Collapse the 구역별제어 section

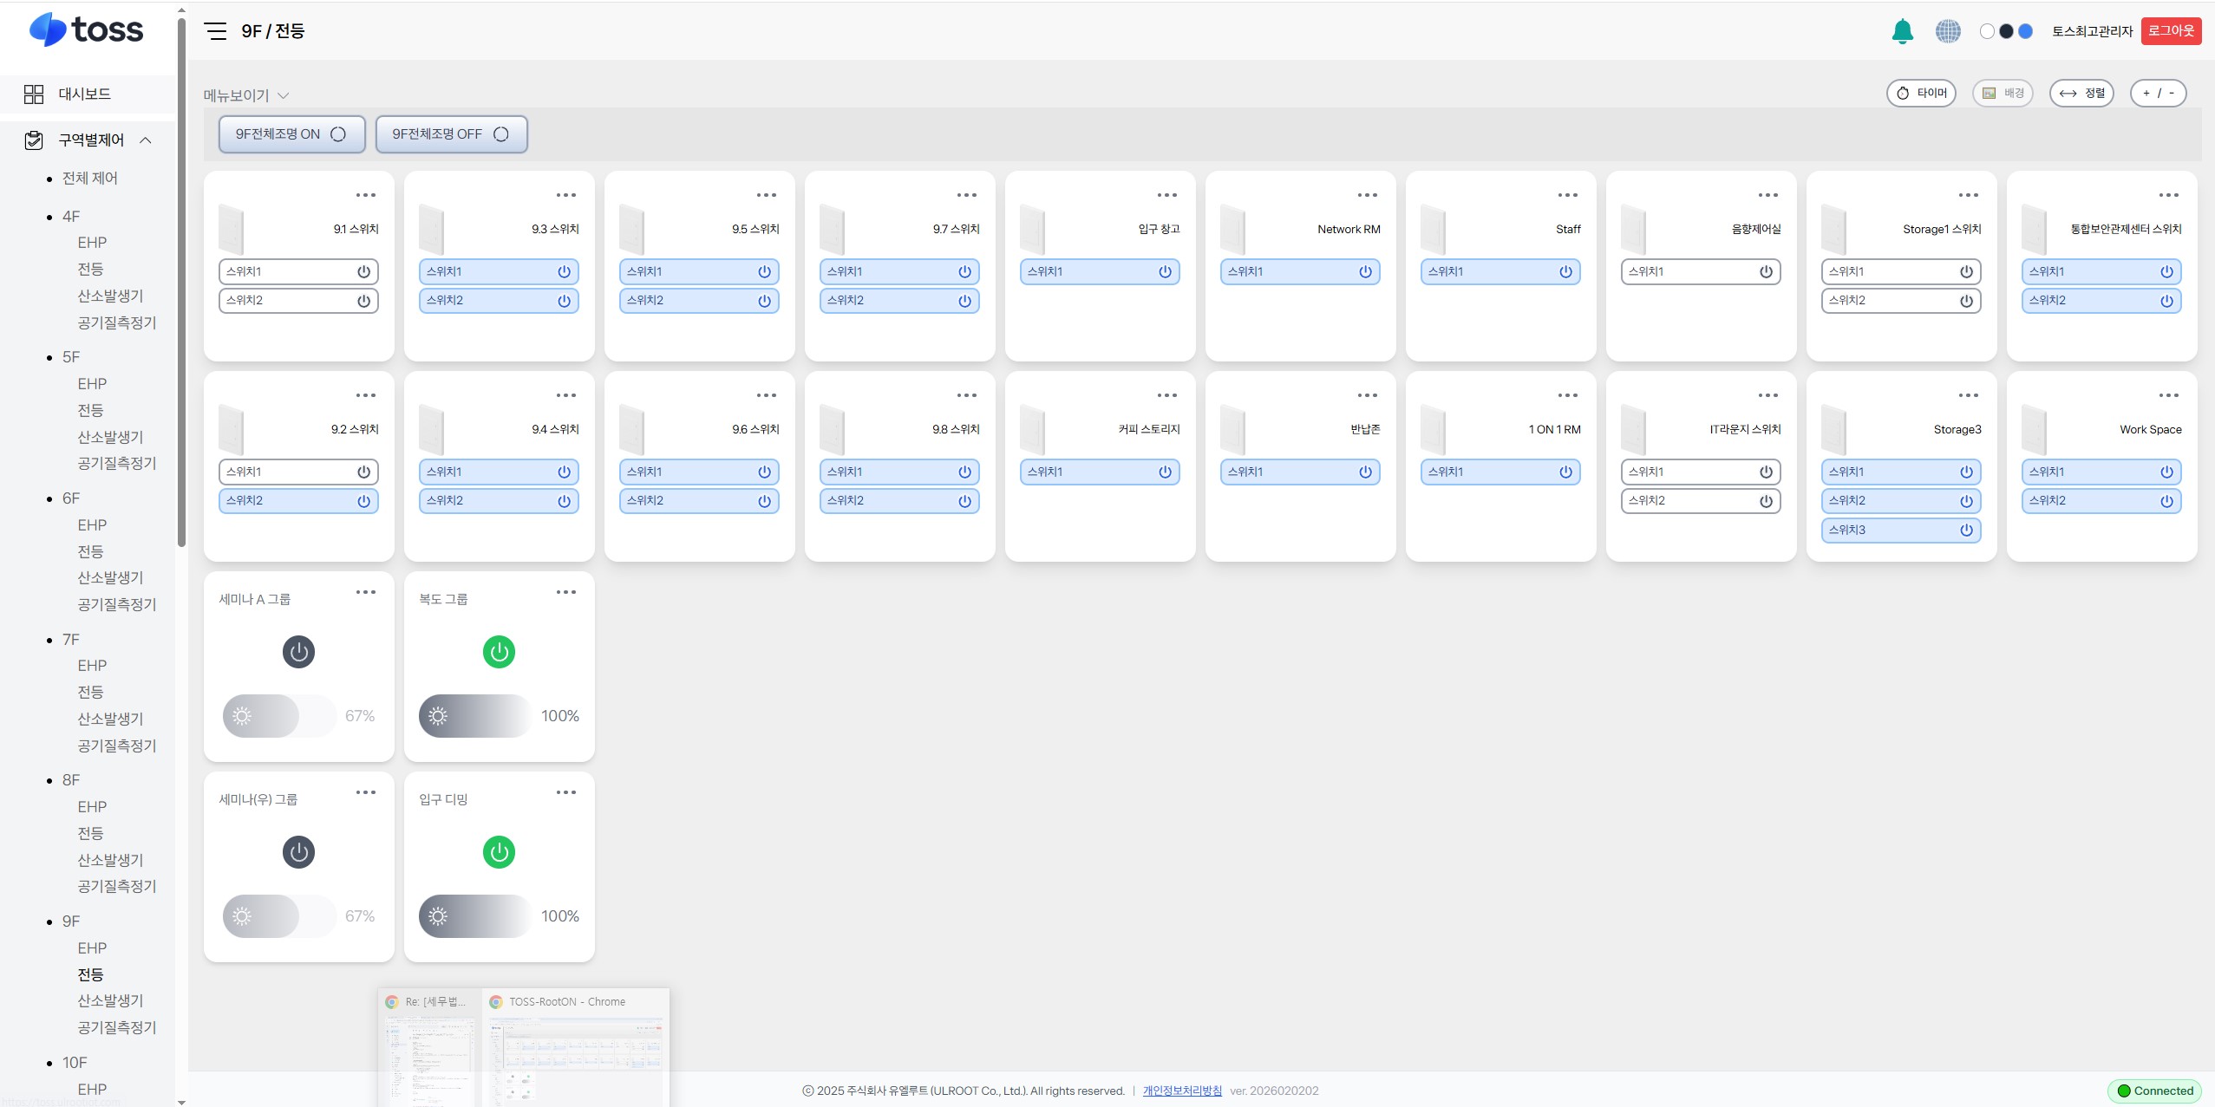click(x=146, y=140)
